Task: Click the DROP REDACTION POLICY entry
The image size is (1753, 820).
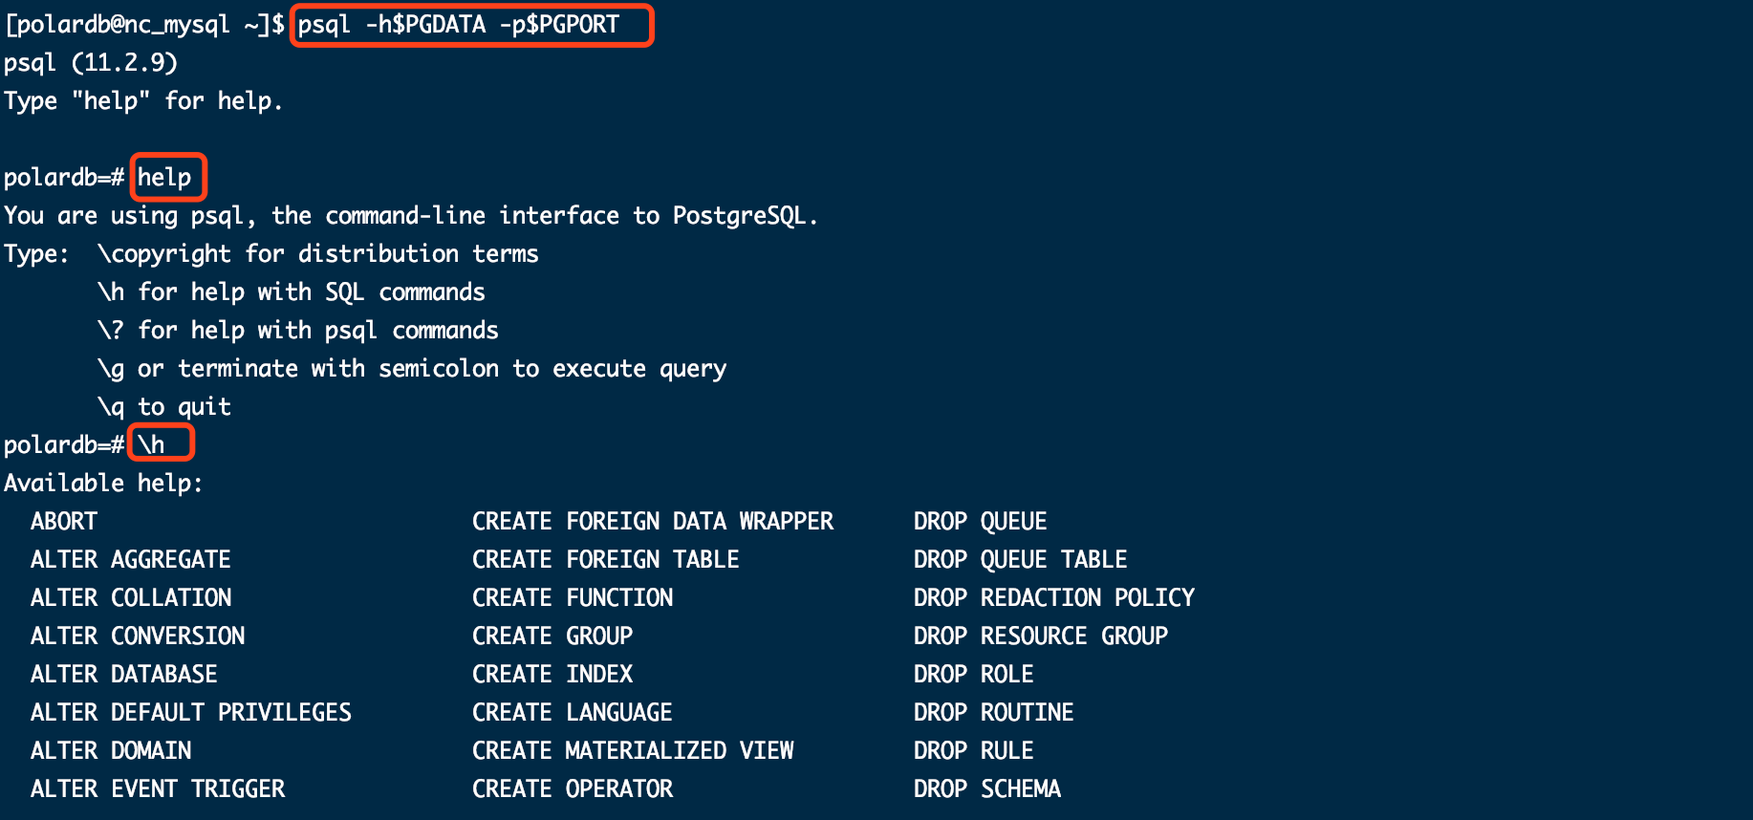Action: (1054, 598)
